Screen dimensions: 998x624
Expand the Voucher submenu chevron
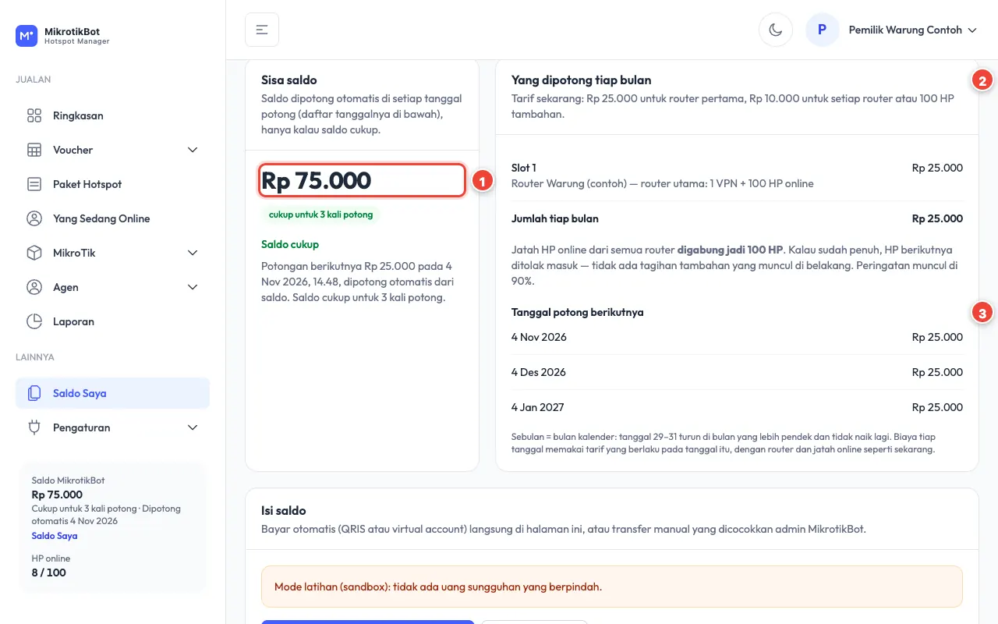(193, 150)
